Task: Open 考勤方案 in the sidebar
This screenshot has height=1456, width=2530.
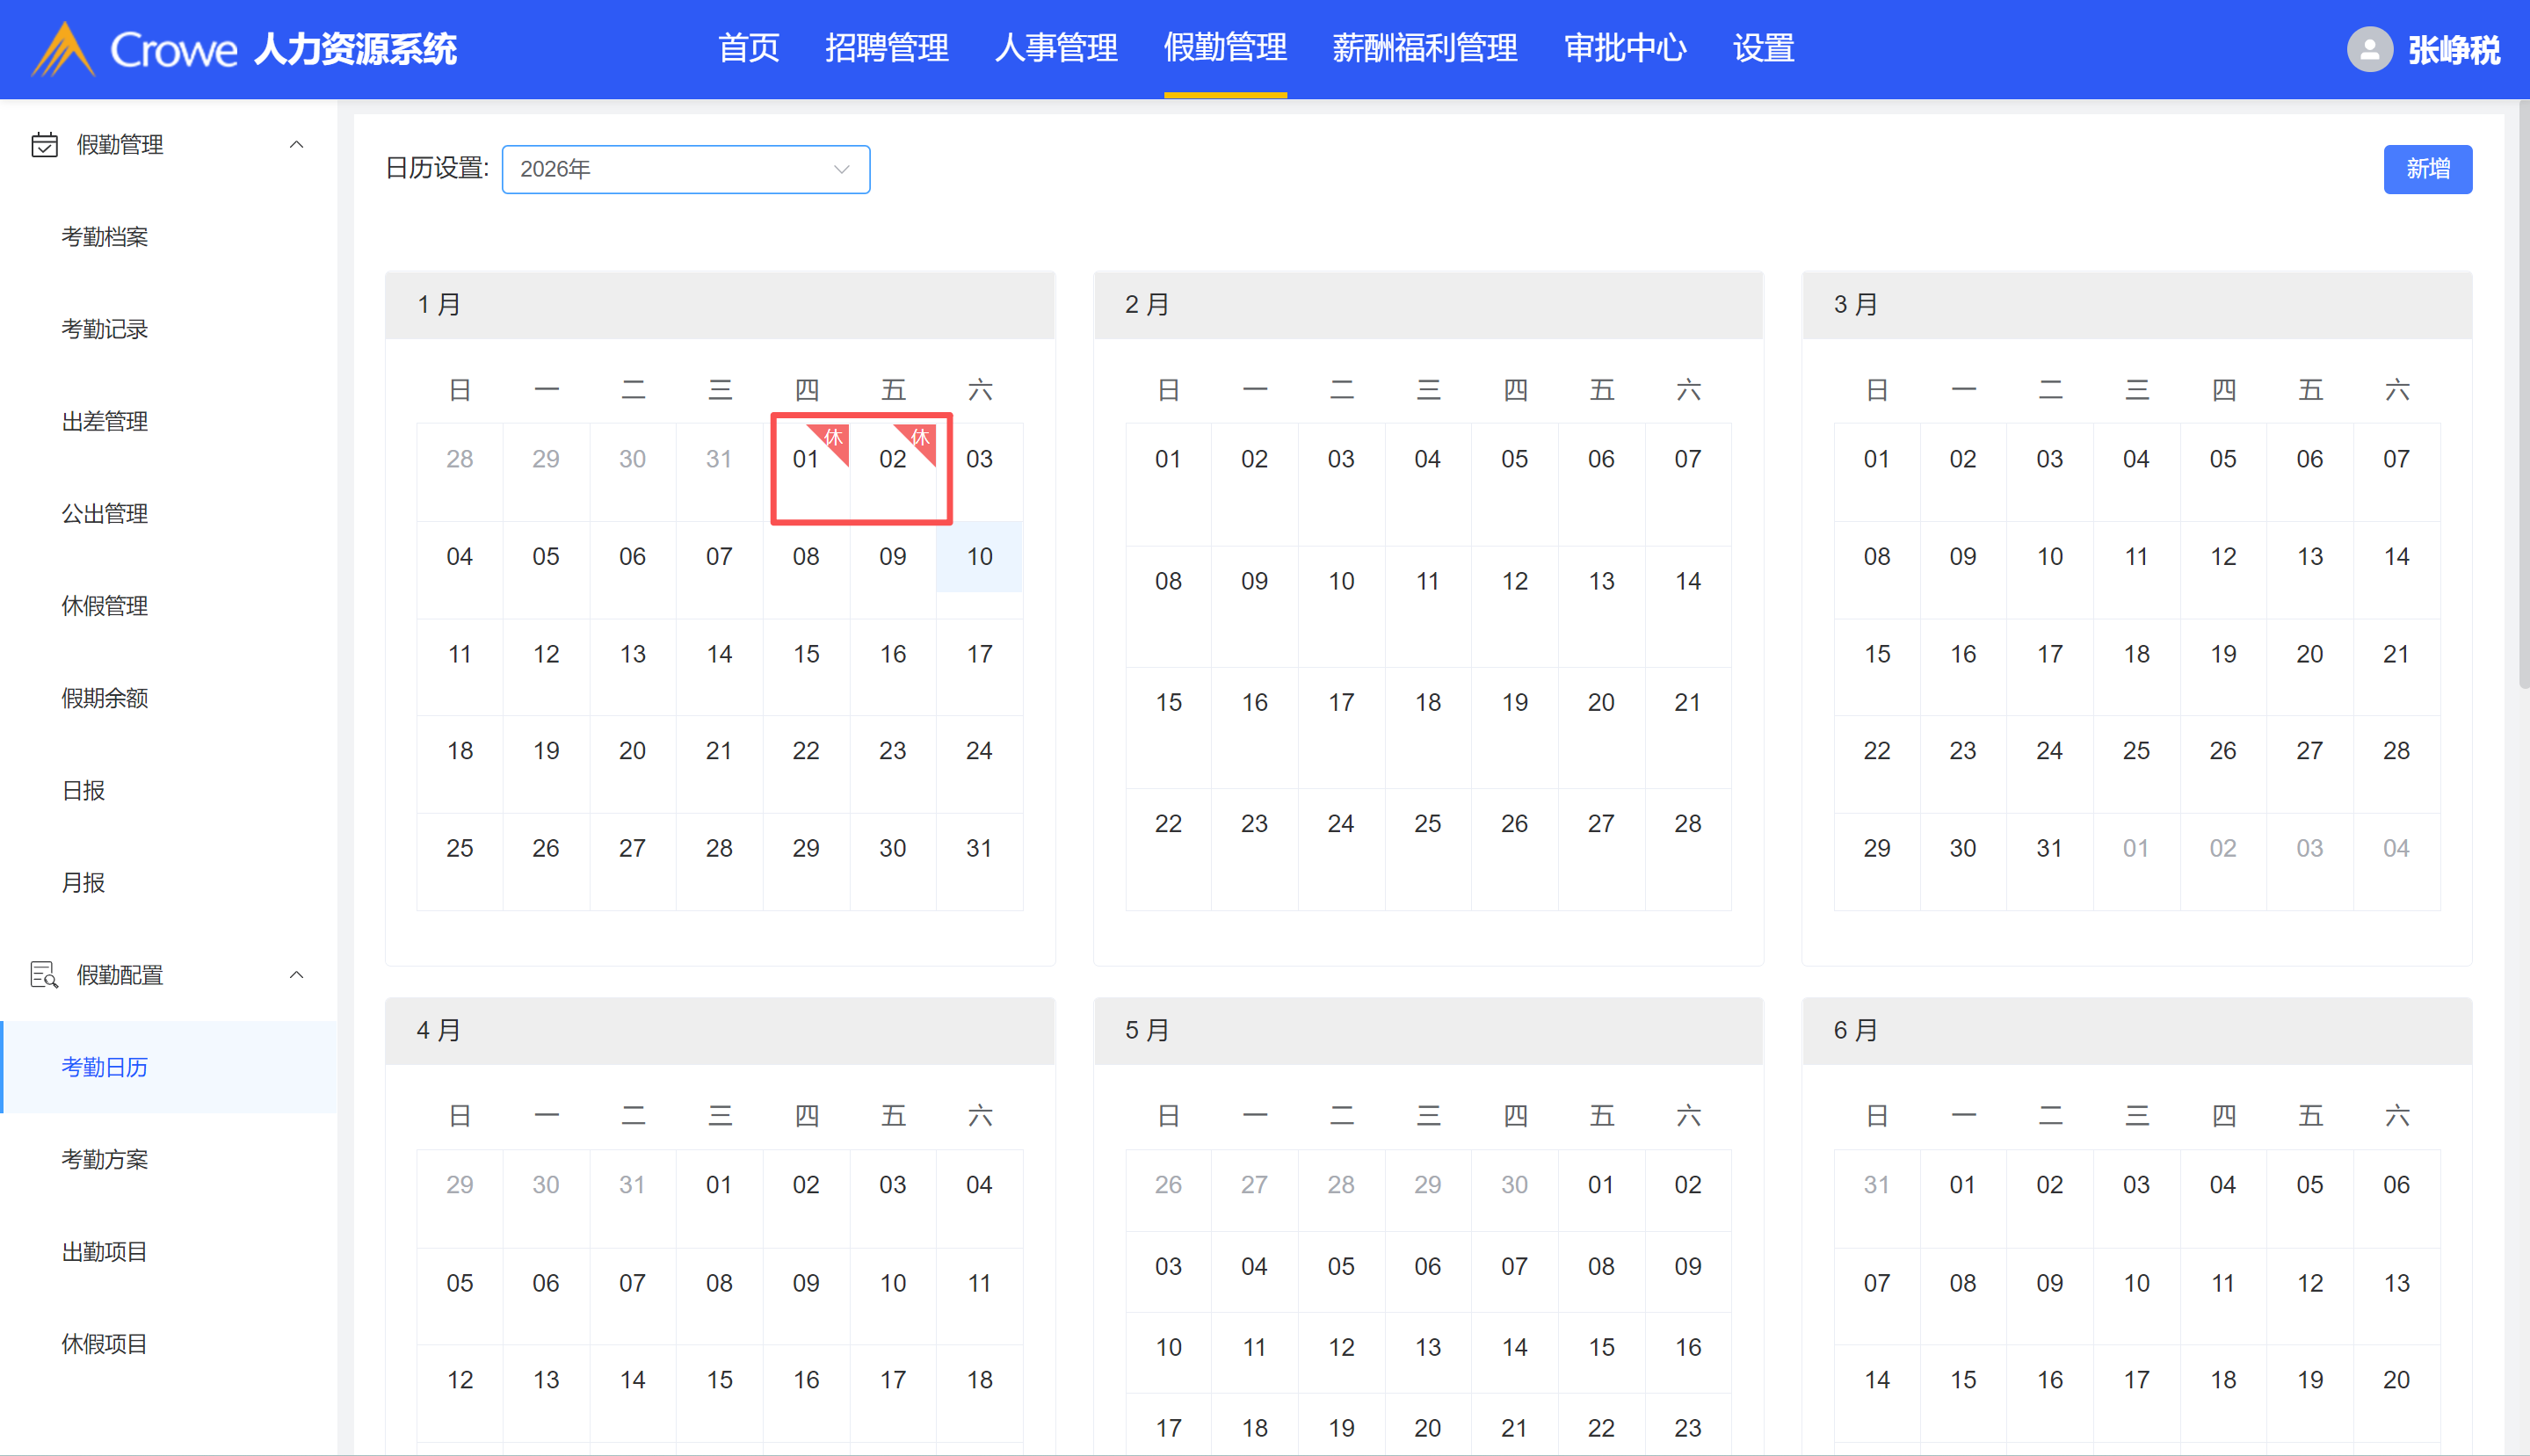Action: [105, 1159]
